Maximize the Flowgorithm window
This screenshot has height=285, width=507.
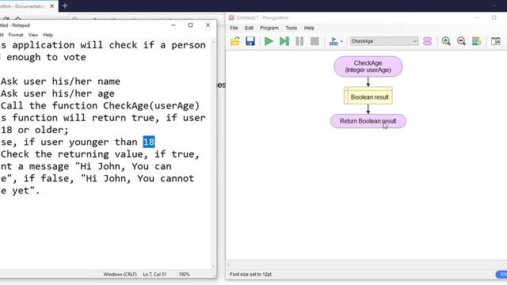coord(494,17)
